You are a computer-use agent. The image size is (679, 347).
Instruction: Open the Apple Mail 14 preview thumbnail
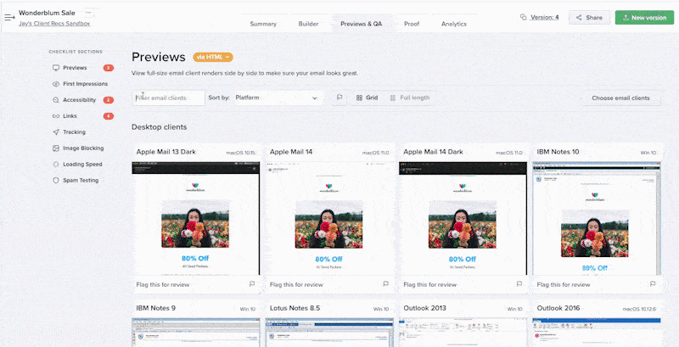(x=329, y=219)
